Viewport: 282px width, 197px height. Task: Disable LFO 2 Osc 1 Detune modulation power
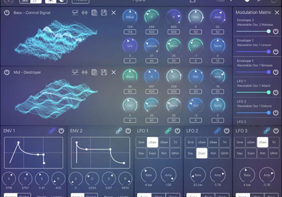point(276,113)
